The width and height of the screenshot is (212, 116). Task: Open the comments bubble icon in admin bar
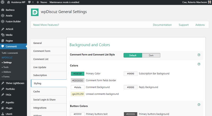(x=29, y=2)
